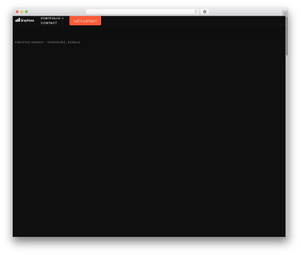Click the Let's contact button

[85, 20]
